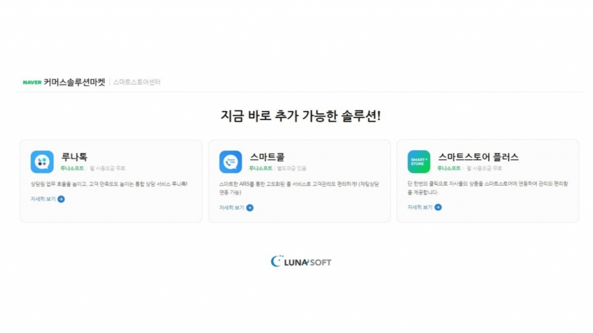Click the LUNASOFT logo

click(301, 261)
